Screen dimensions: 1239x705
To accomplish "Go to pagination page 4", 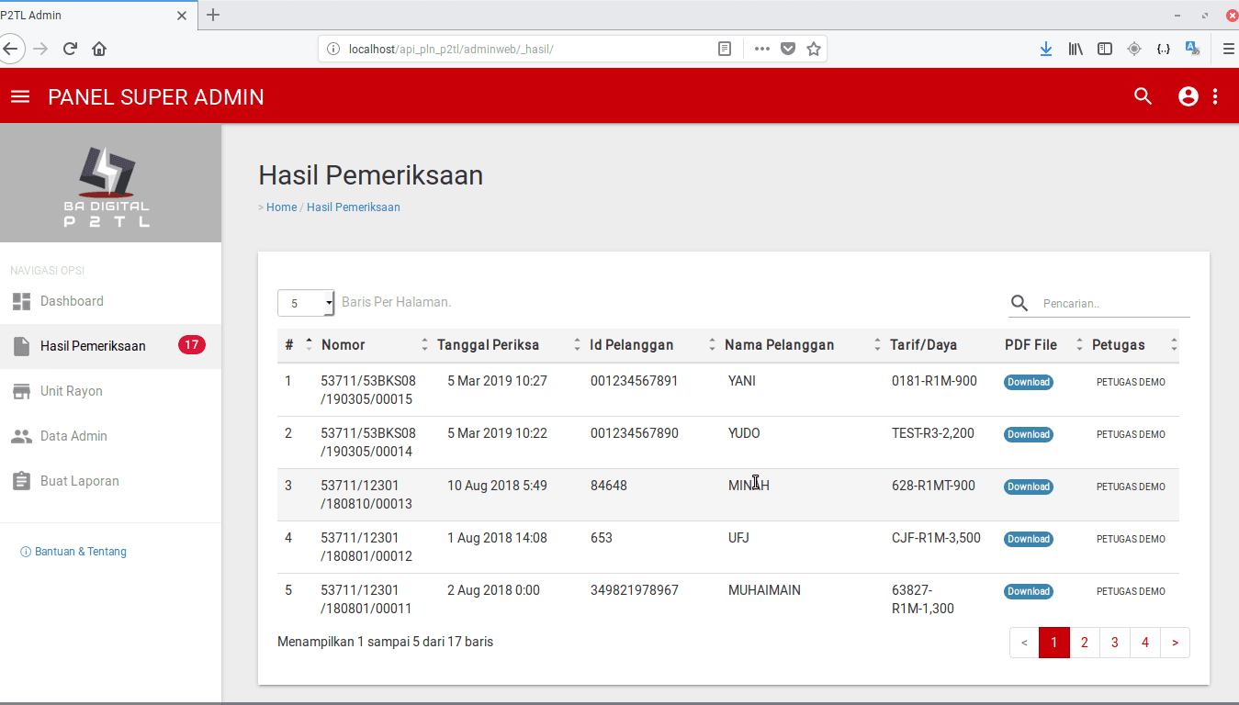I will (1144, 643).
